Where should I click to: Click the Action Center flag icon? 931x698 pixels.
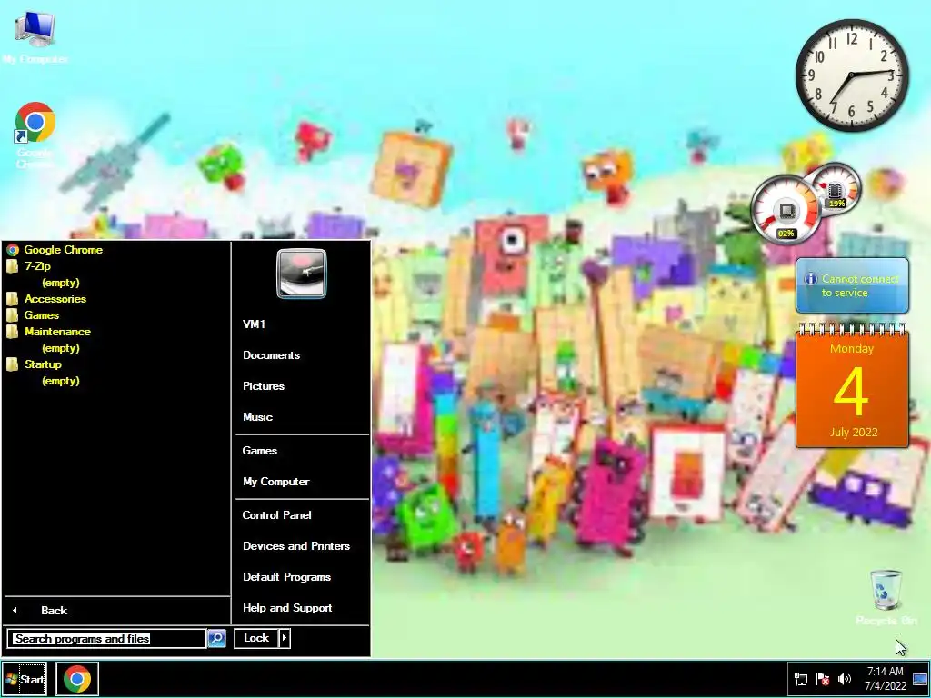tap(823, 679)
